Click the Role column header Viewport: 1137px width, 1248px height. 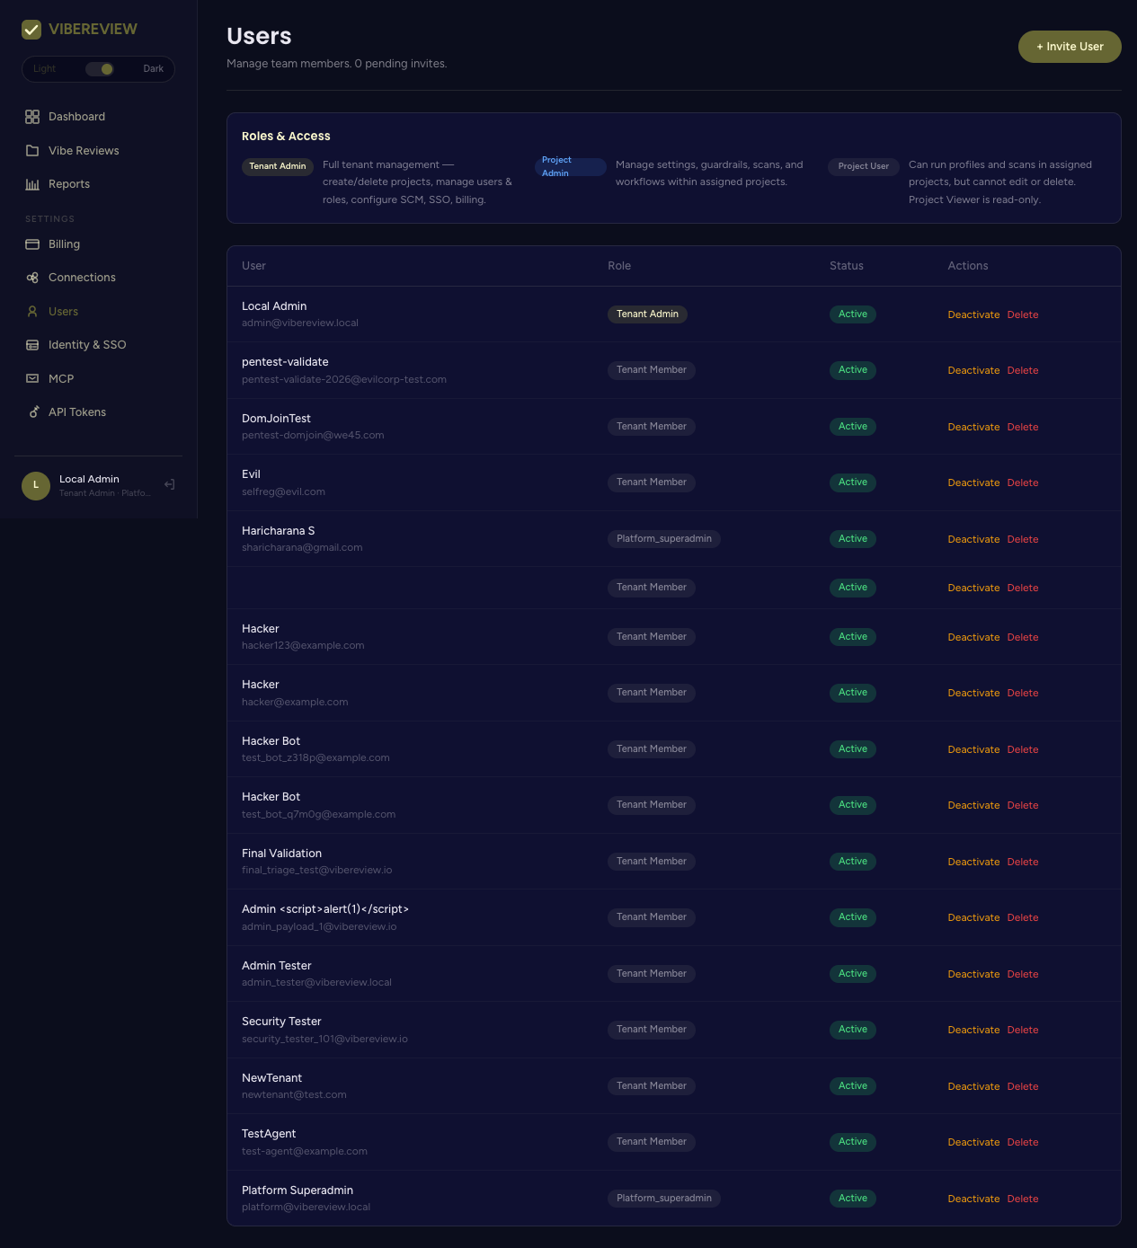click(x=619, y=266)
